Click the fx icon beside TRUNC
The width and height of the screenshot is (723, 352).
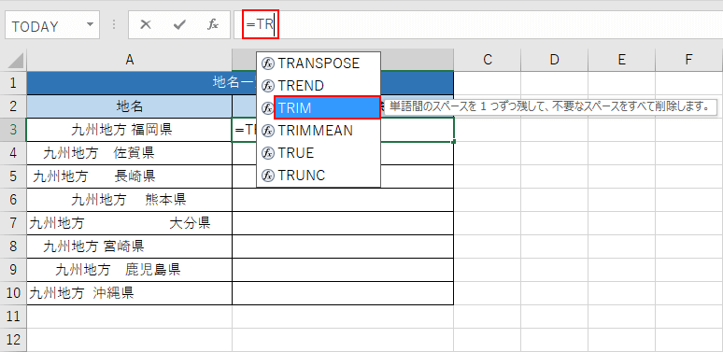[268, 176]
